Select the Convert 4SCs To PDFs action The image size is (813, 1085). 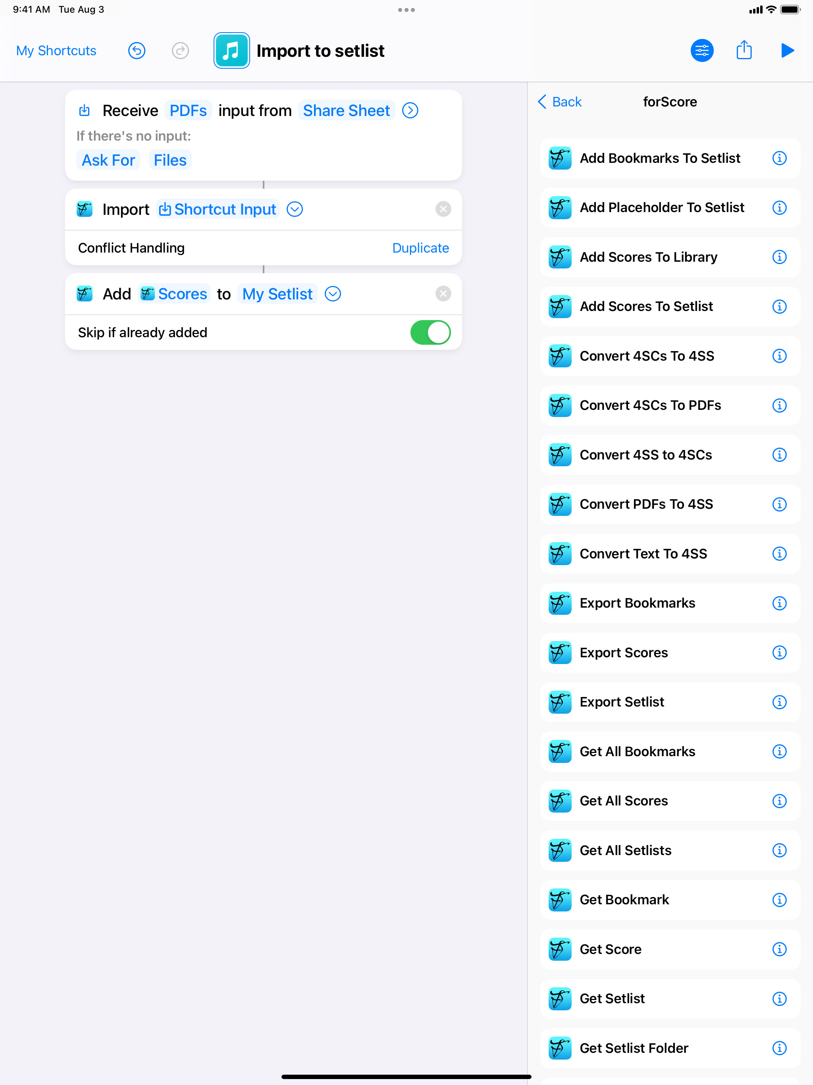point(670,405)
